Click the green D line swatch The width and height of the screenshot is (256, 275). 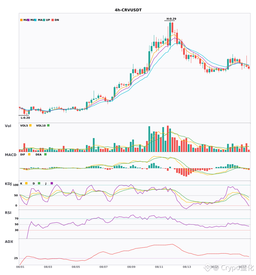tap(39, 183)
